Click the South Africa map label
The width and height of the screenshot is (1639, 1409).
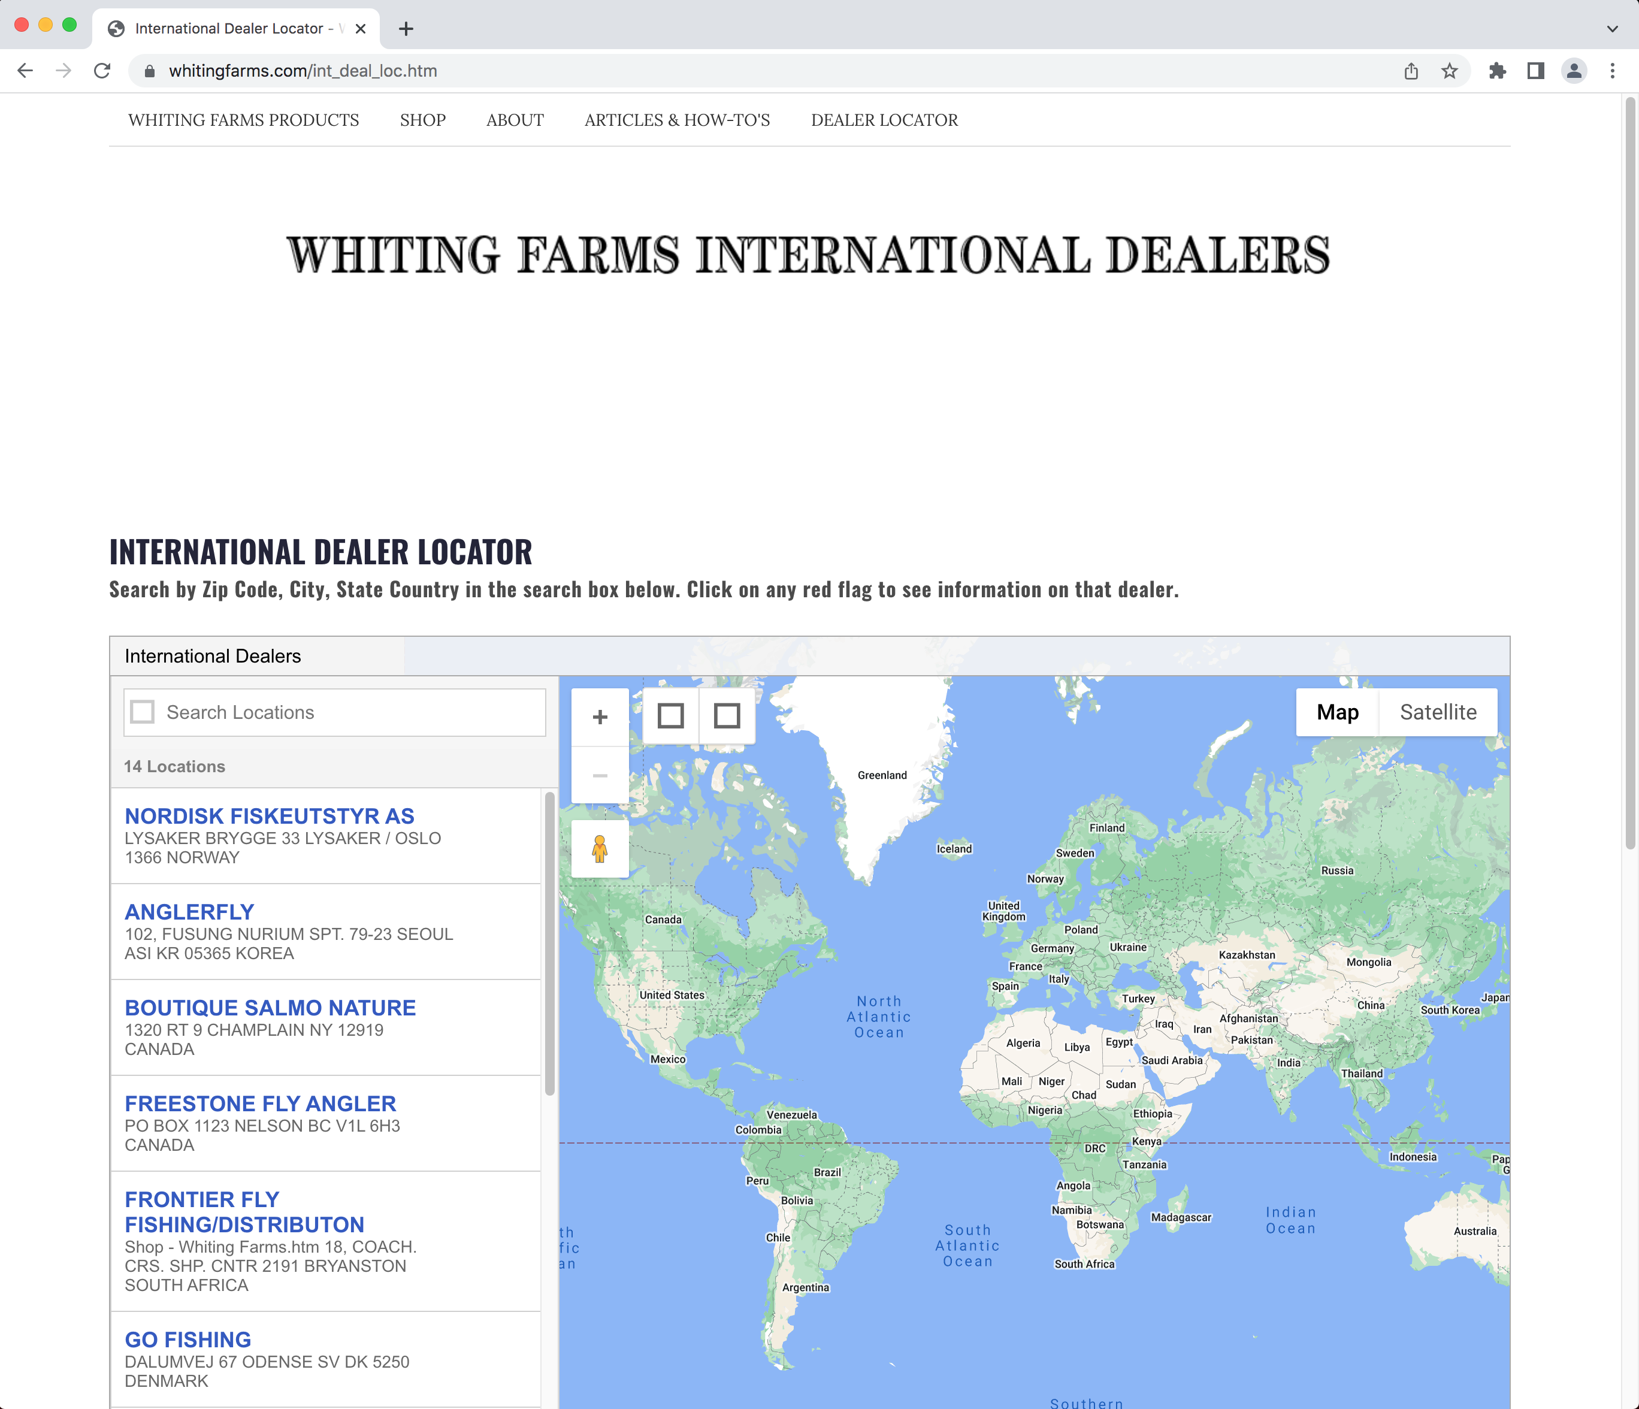(1084, 1264)
